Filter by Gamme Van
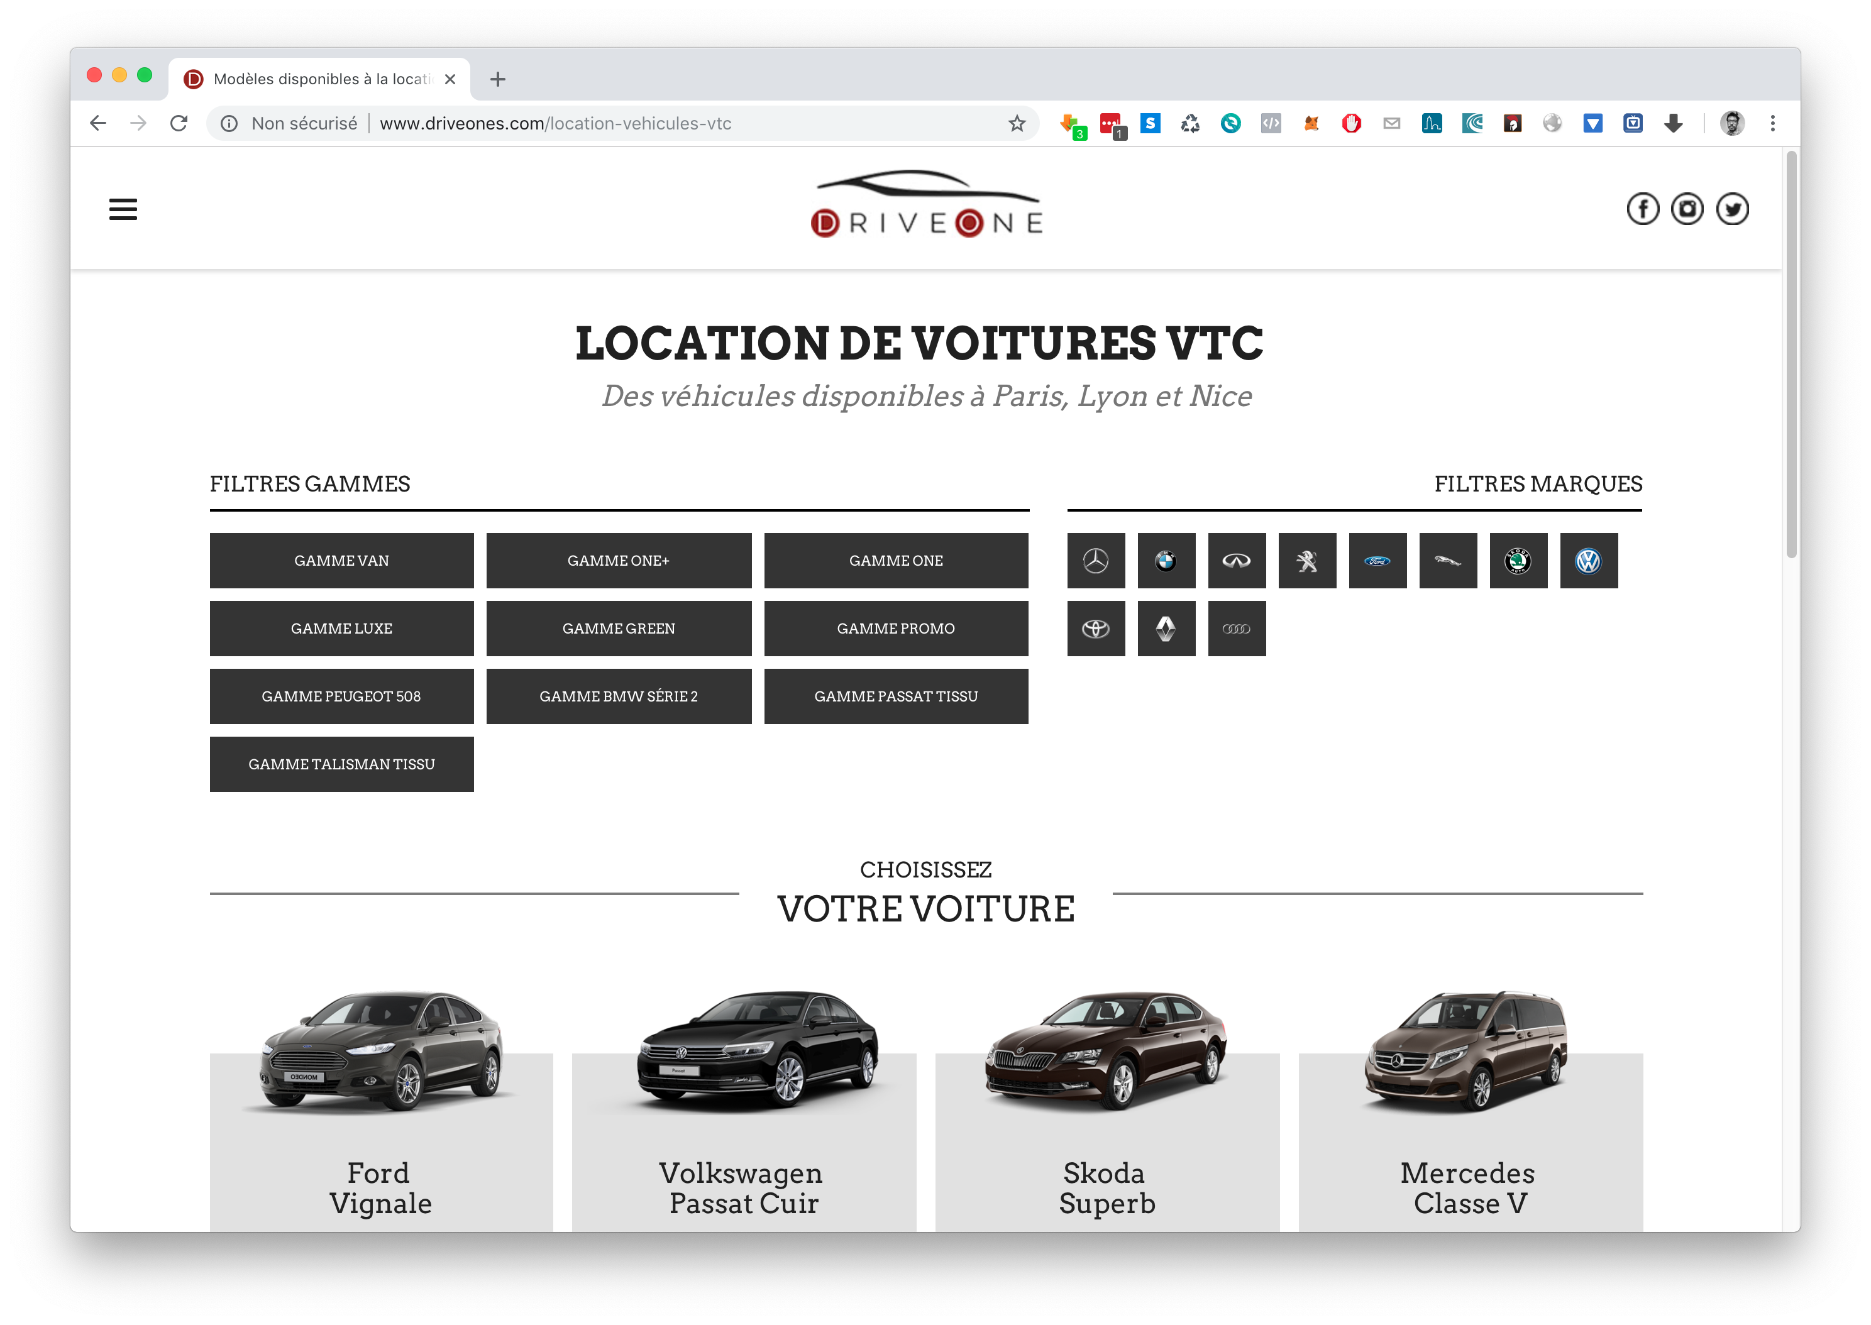The image size is (1871, 1325). pos(341,561)
